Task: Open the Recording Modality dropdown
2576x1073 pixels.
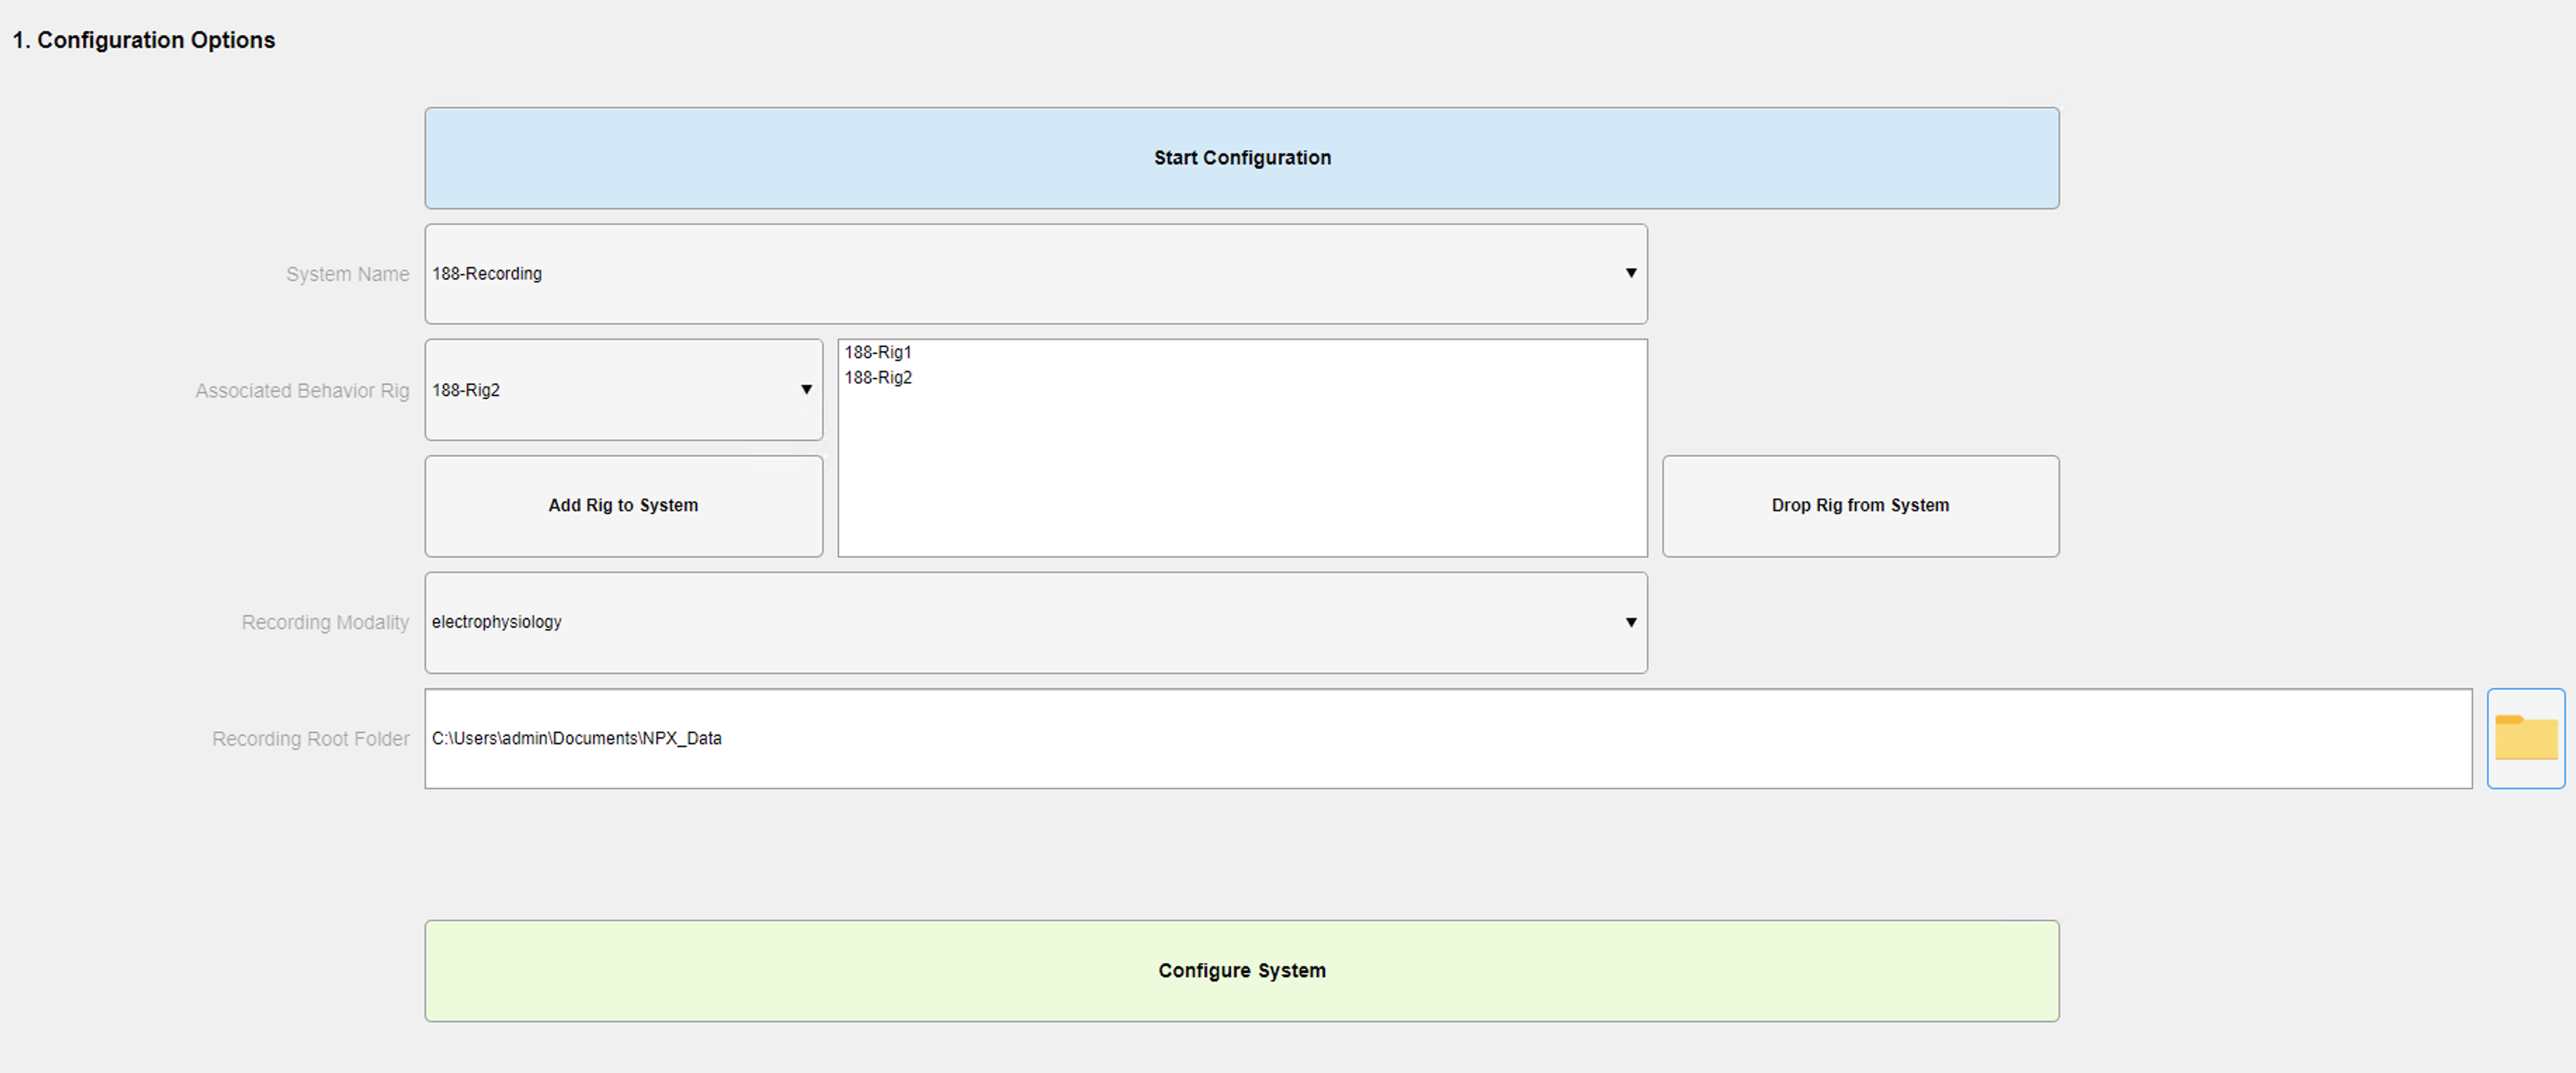Action: click(1036, 622)
